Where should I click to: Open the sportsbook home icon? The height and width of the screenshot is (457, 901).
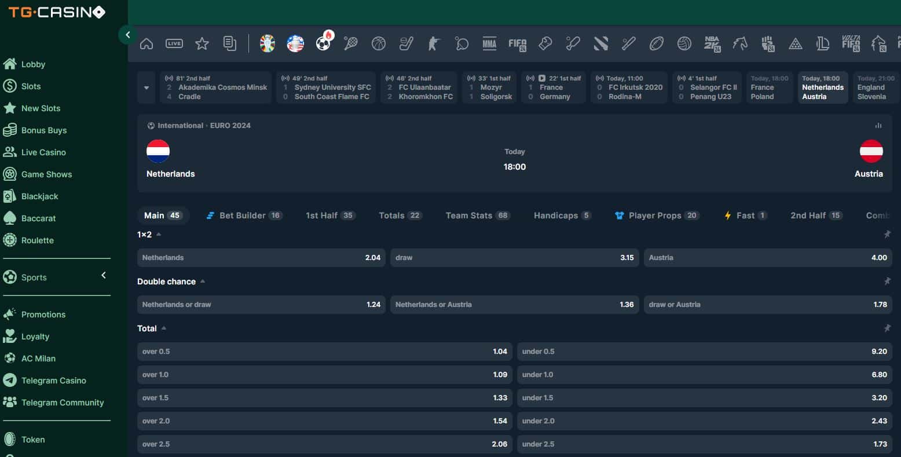point(146,43)
